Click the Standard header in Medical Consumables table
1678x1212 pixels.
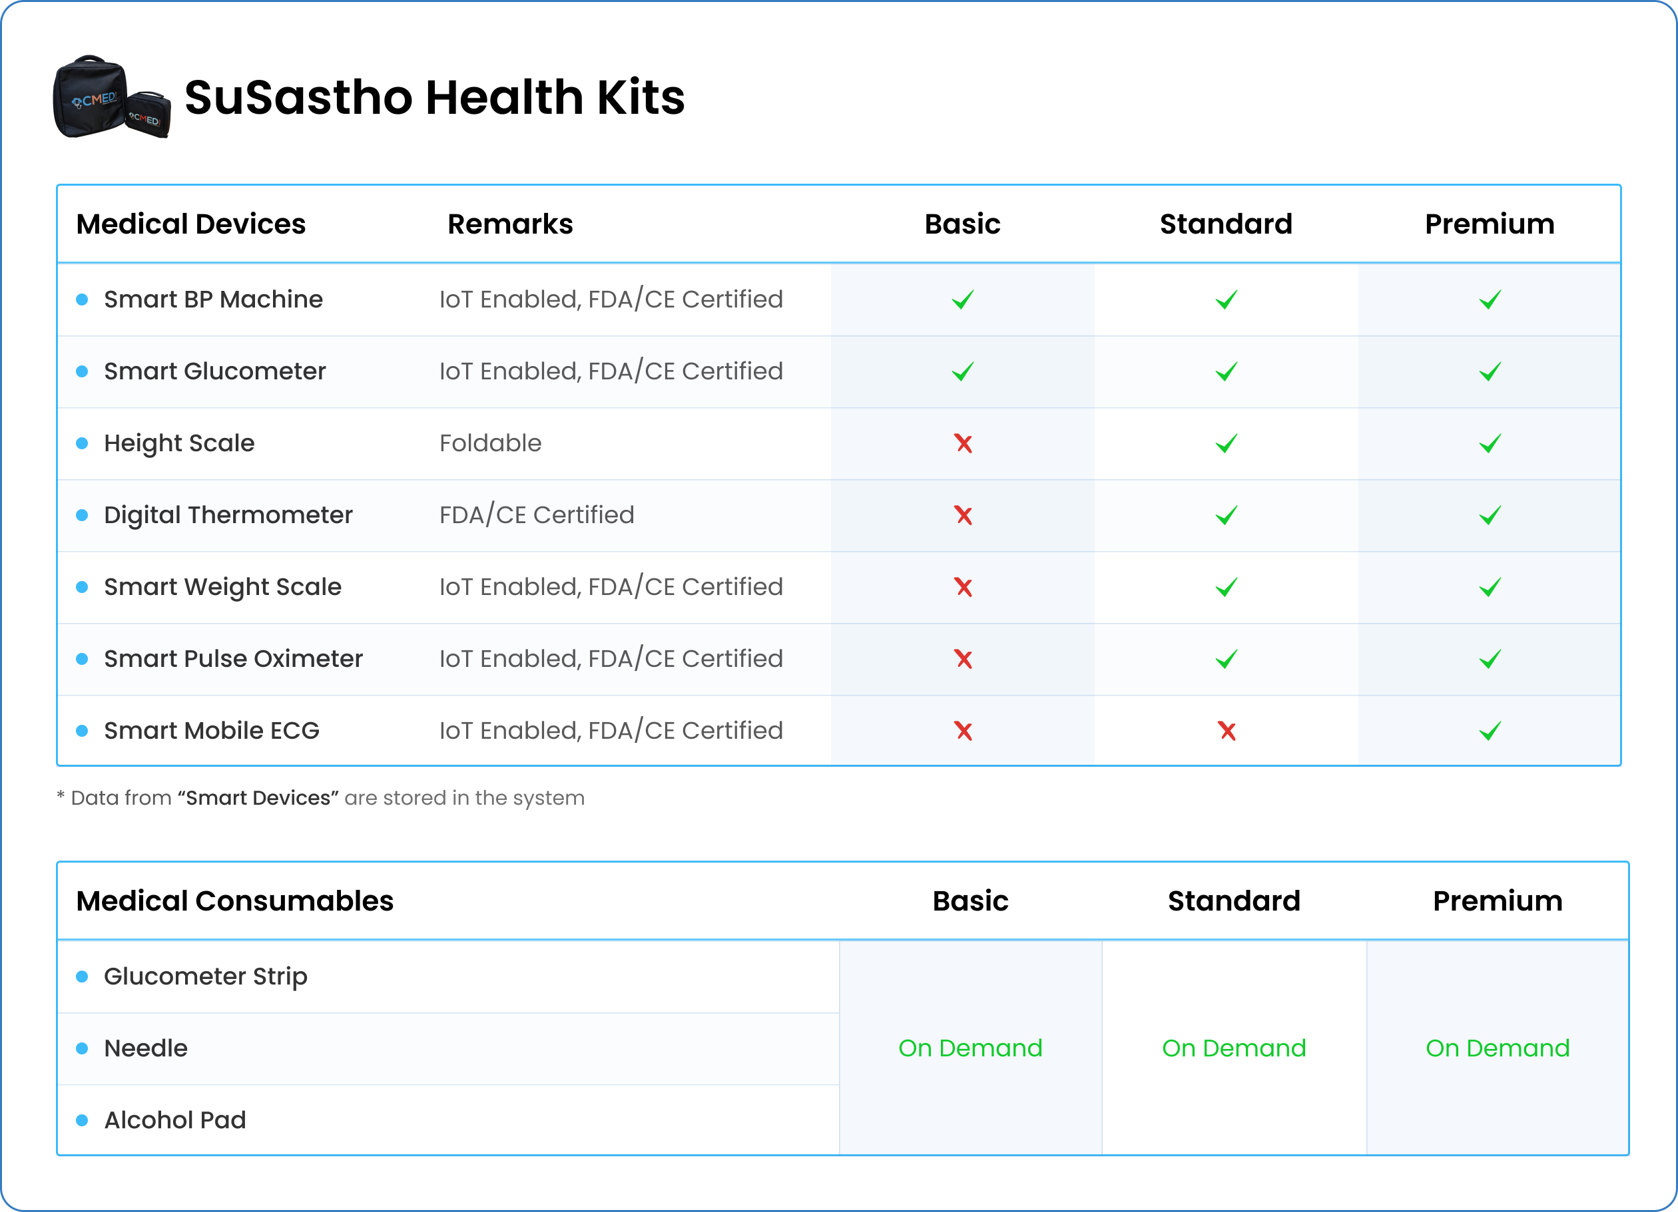(x=1233, y=901)
